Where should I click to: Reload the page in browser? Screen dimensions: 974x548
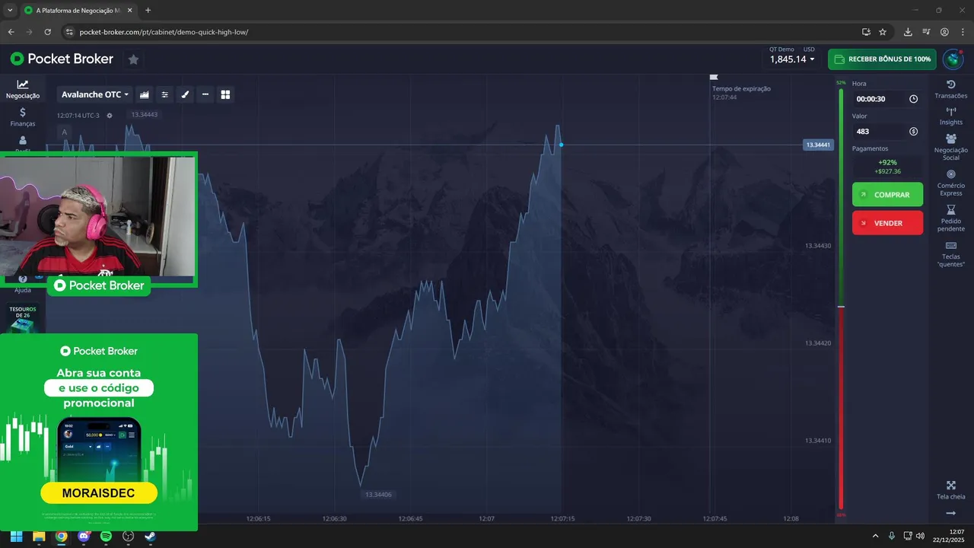click(x=47, y=32)
